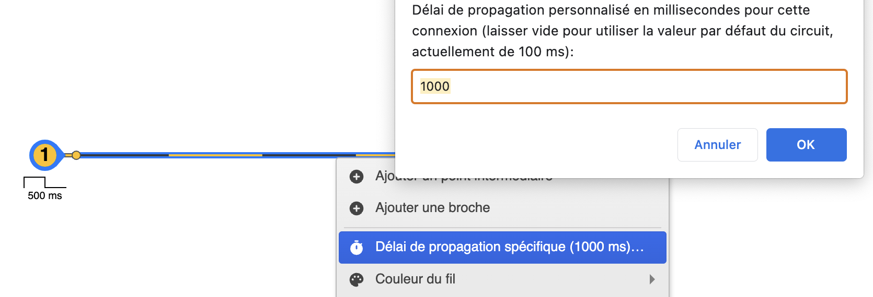Click the 500 ms clock period label
The width and height of the screenshot is (873, 297).
(45, 196)
